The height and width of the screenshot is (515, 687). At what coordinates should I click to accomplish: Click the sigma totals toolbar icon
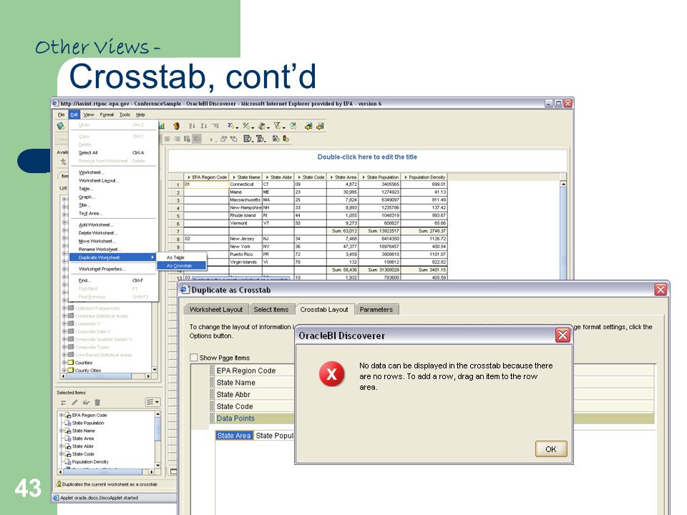pyautogui.click(x=231, y=126)
